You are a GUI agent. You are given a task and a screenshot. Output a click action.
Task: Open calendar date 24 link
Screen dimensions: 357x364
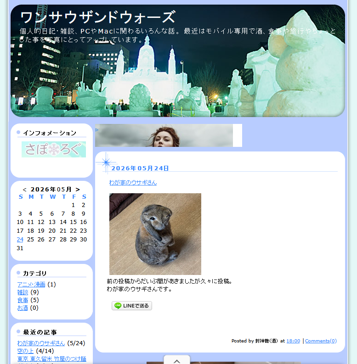coord(20,239)
